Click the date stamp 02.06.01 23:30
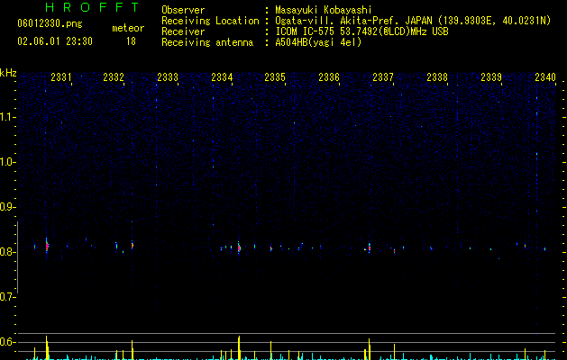The height and width of the screenshot is (360, 567). coord(55,41)
